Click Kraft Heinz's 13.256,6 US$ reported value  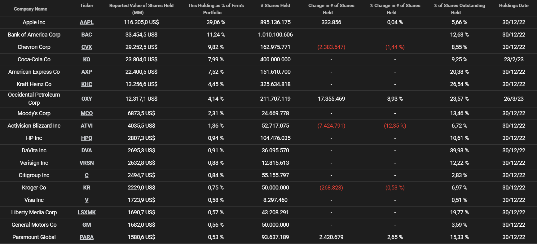pos(141,84)
